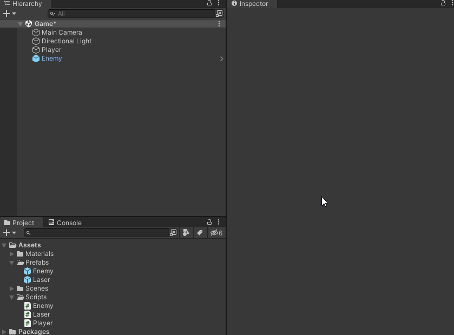The height and width of the screenshot is (335, 454).
Task: Open Project search results in new window
Action: coord(173,233)
